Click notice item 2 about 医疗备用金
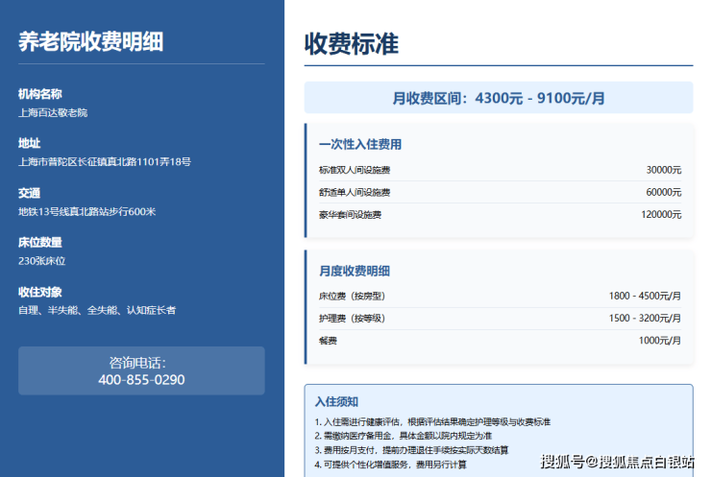This screenshot has height=477, width=711. click(404, 436)
